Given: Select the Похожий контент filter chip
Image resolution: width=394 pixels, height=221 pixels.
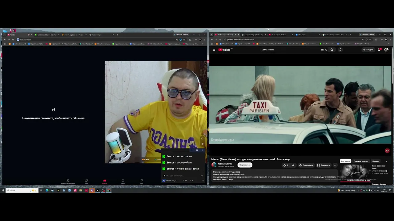Looking at the screenshot, I should [361, 161].
